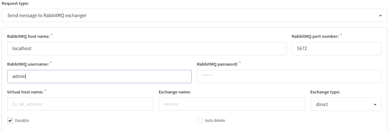Click the 'Virtual host name:' label
The image size is (390, 131).
tap(25, 92)
